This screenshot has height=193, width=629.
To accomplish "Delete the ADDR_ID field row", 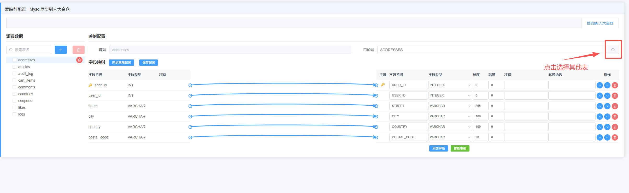I will (615, 85).
